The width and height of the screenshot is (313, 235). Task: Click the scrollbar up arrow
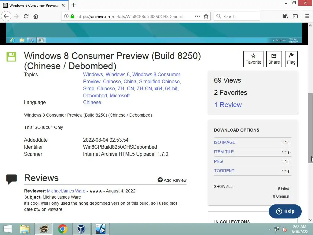pos(310,25)
